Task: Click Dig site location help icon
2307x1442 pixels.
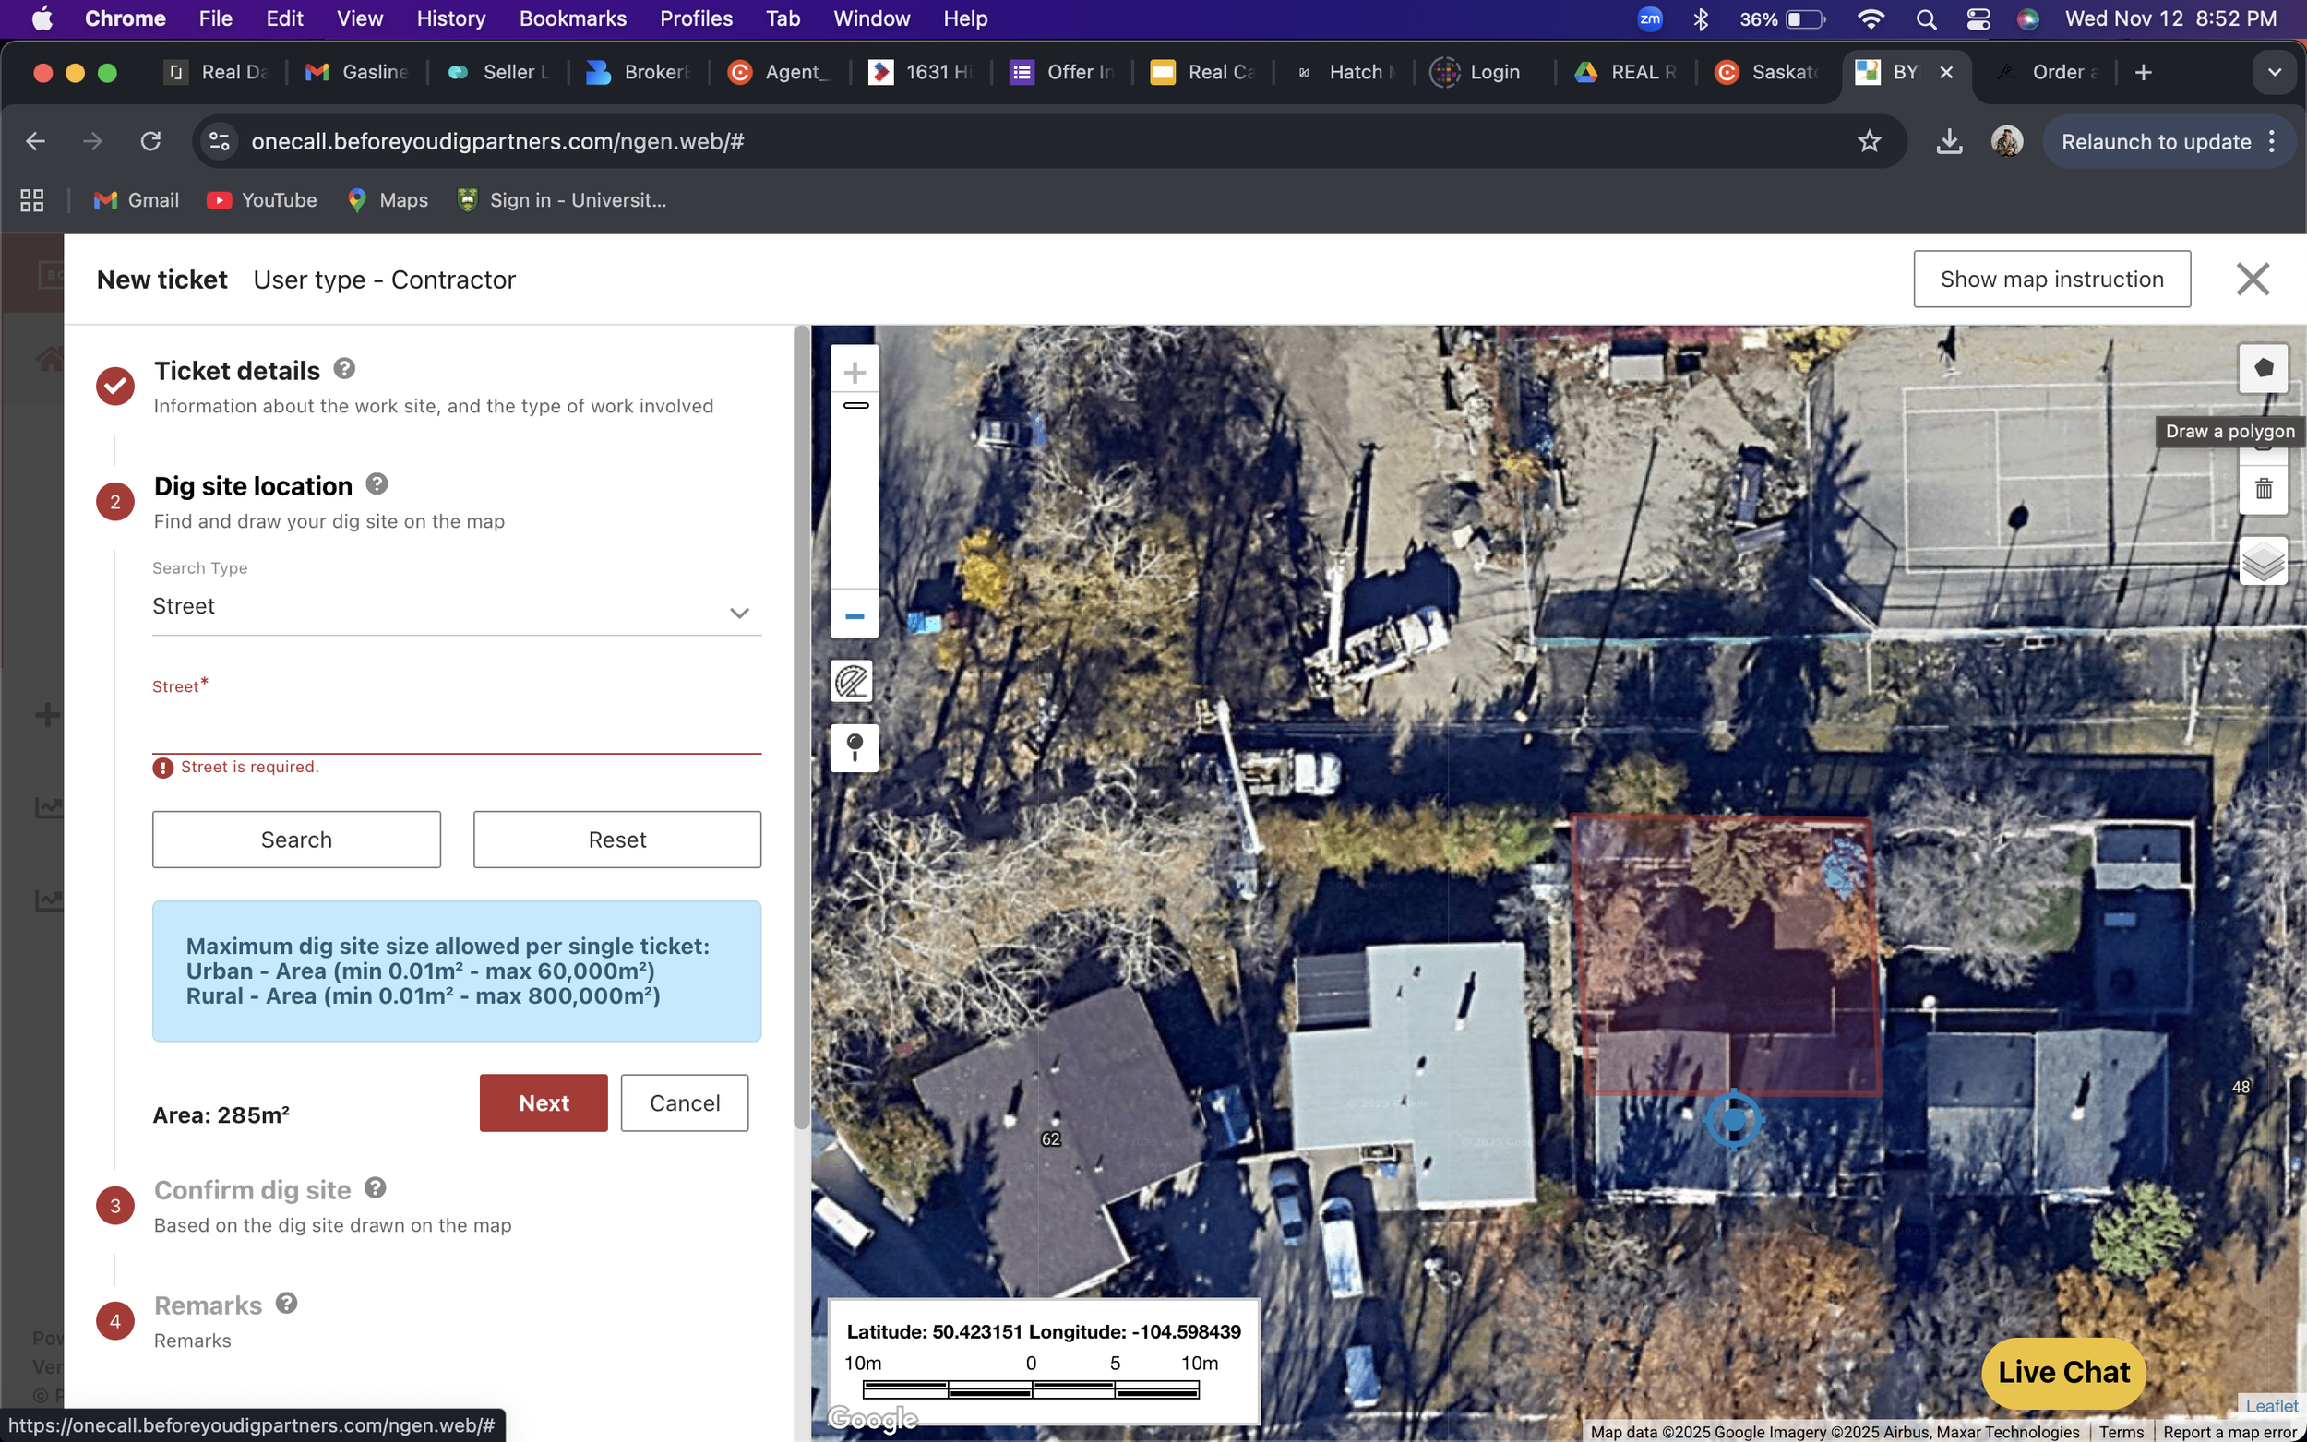Action: click(377, 484)
